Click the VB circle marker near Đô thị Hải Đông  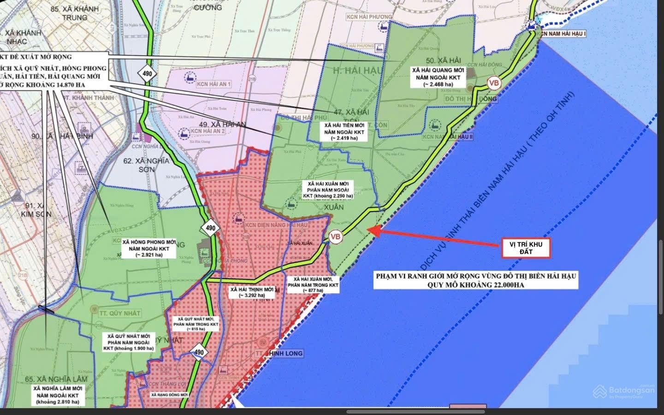[494, 83]
